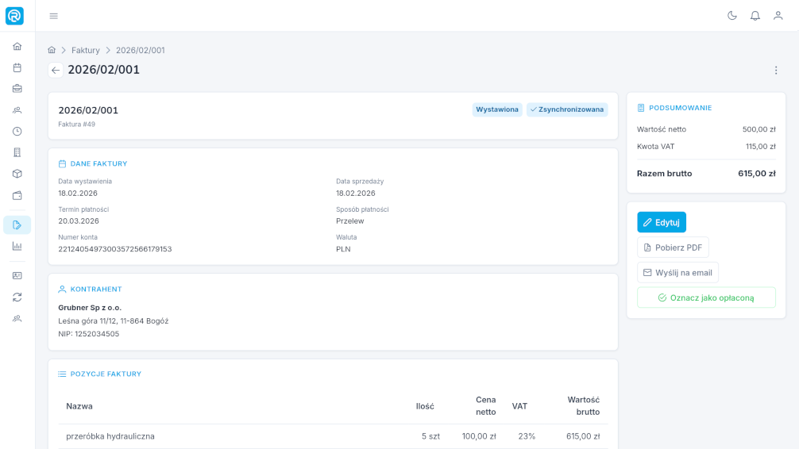Click 23% VAT rate cell
Viewport: 799px width, 449px height.
point(527,436)
